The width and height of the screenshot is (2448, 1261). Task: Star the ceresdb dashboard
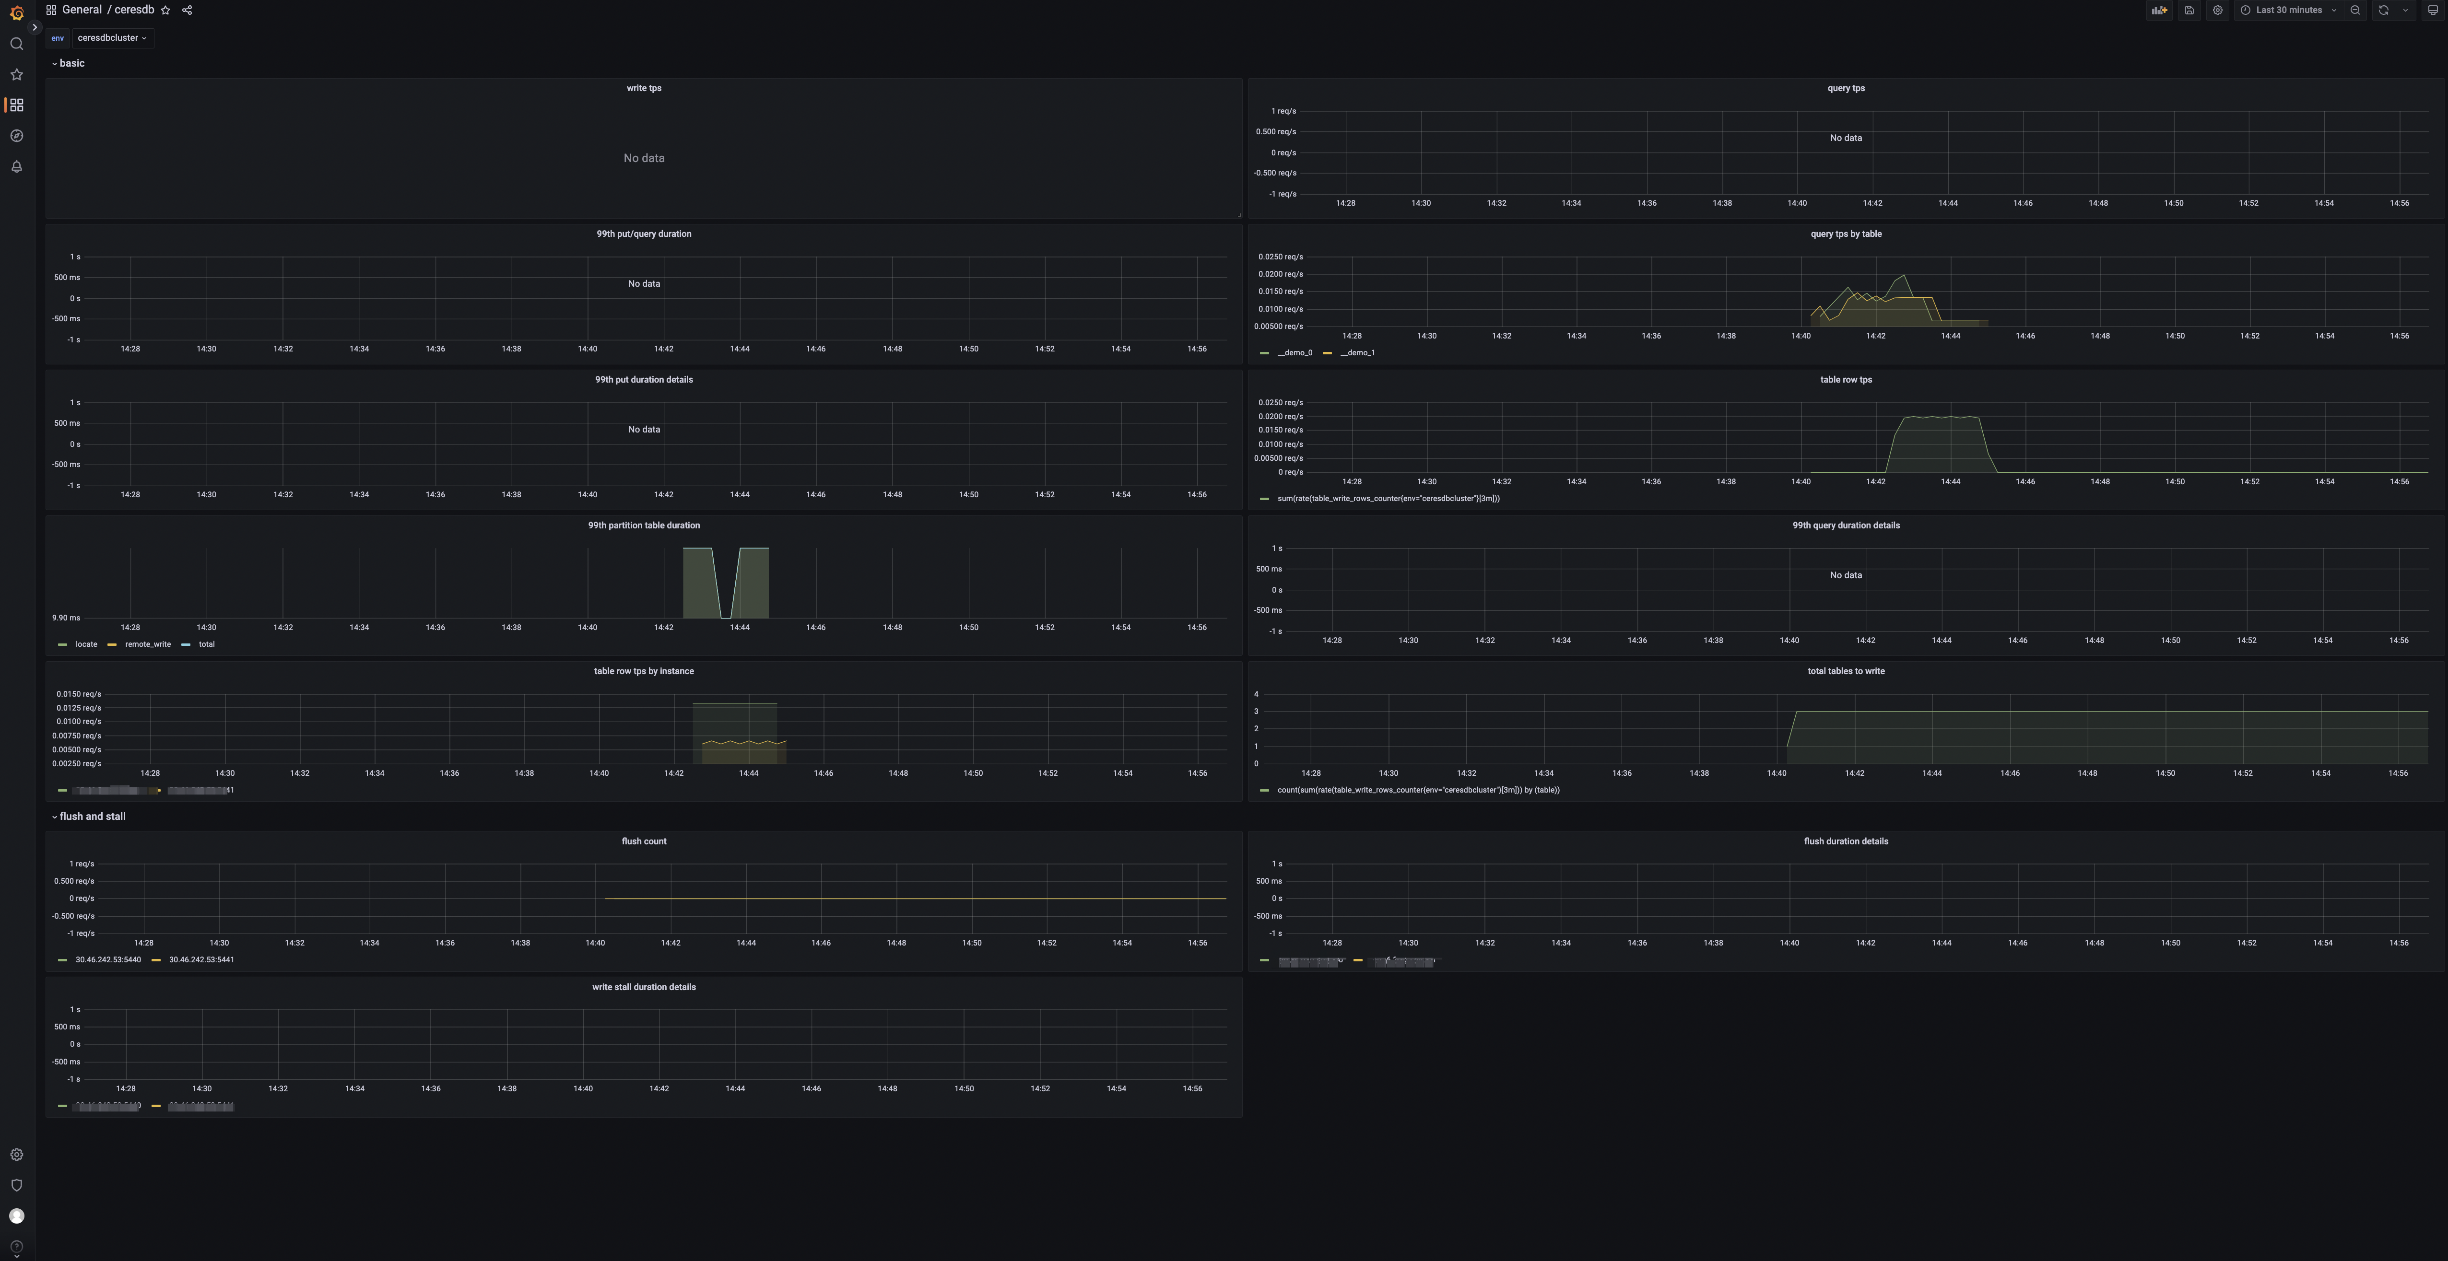(x=165, y=11)
